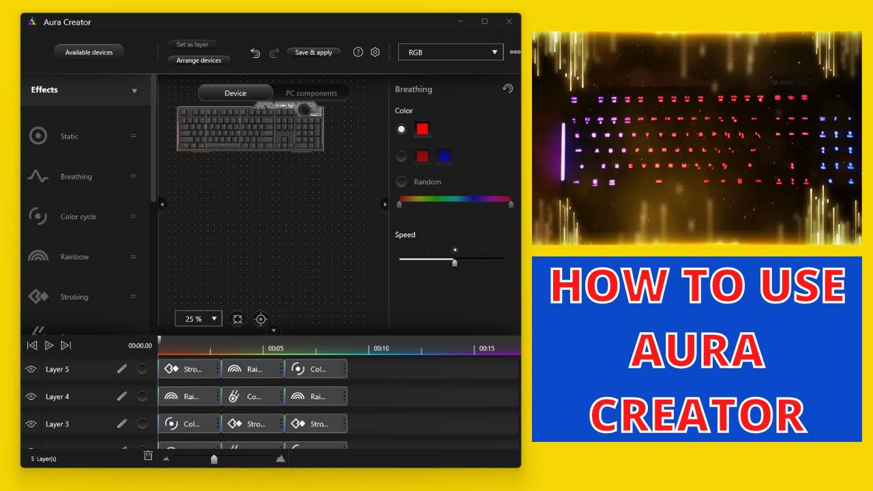Pick the blue gradient color swatch
Viewport: 873px width, 491px height.
444,156
